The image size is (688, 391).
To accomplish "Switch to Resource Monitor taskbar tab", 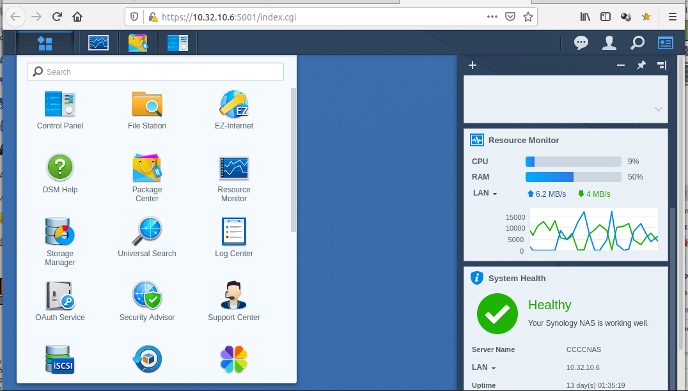I will [x=98, y=43].
